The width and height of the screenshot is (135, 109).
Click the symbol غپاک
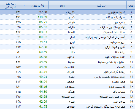click(71, 92)
